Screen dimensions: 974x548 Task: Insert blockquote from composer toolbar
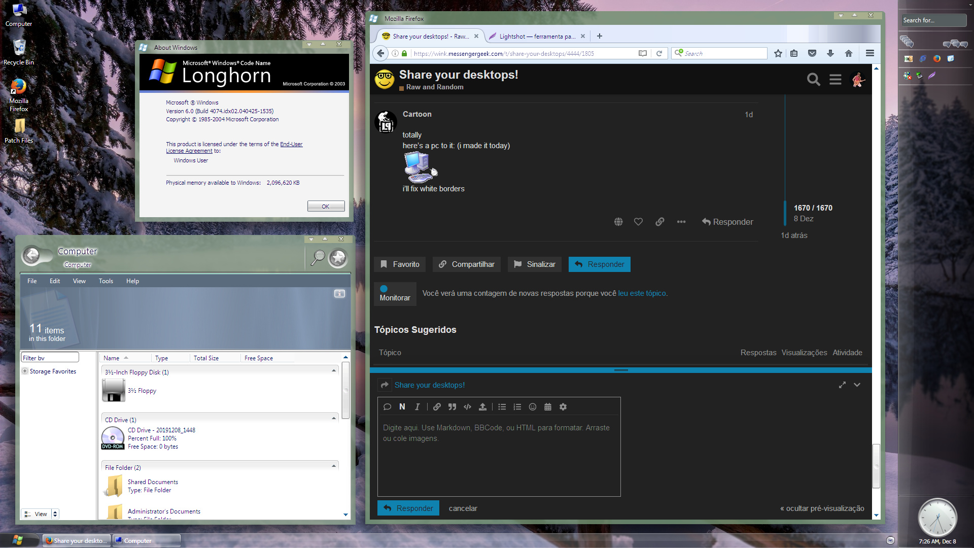pos(452,407)
